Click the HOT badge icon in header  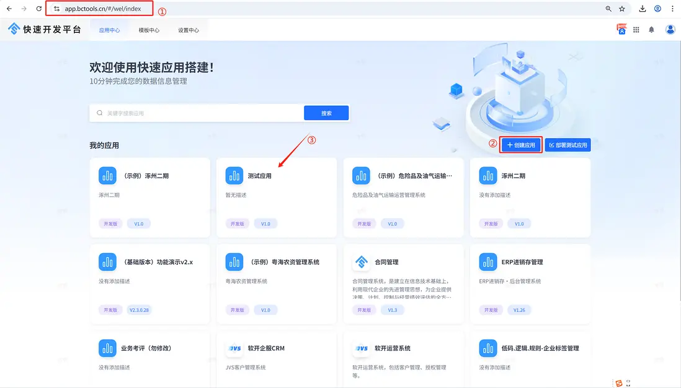[x=621, y=29]
